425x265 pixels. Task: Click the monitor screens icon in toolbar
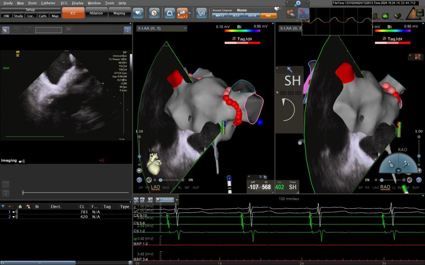[x=202, y=13]
